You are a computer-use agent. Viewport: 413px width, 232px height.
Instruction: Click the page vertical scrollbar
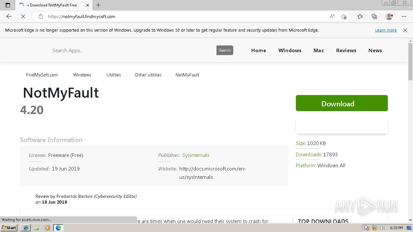click(x=410, y=62)
